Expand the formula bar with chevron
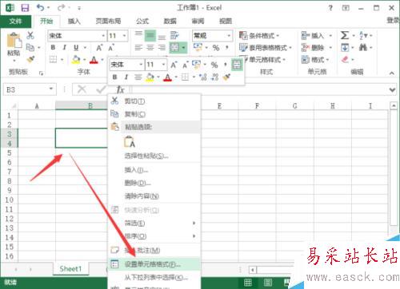The height and width of the screenshot is (289, 400). [x=392, y=90]
